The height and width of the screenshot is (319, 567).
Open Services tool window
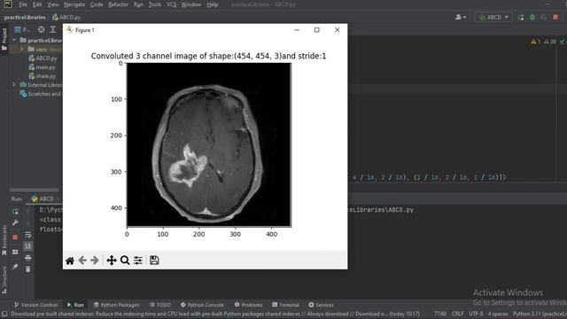[321, 305]
